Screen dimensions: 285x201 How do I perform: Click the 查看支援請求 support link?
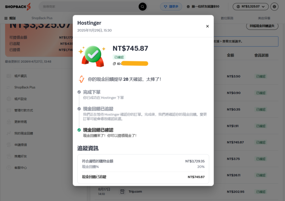(232, 41)
